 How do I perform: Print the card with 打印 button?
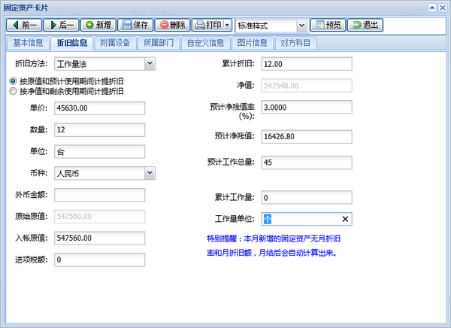(208, 25)
